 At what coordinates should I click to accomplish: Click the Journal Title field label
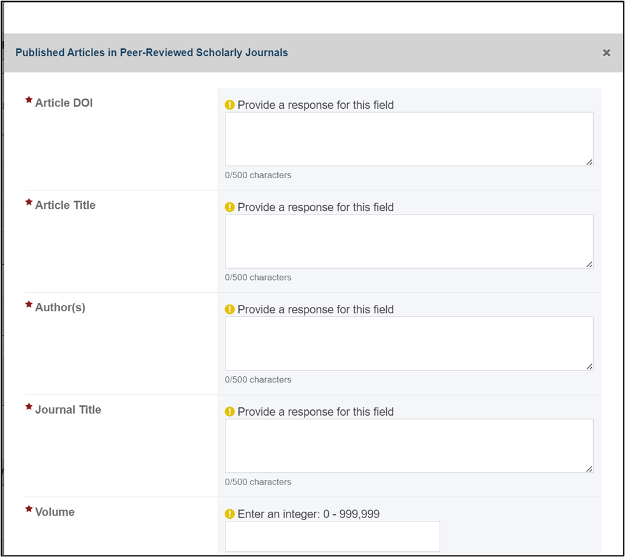68,410
